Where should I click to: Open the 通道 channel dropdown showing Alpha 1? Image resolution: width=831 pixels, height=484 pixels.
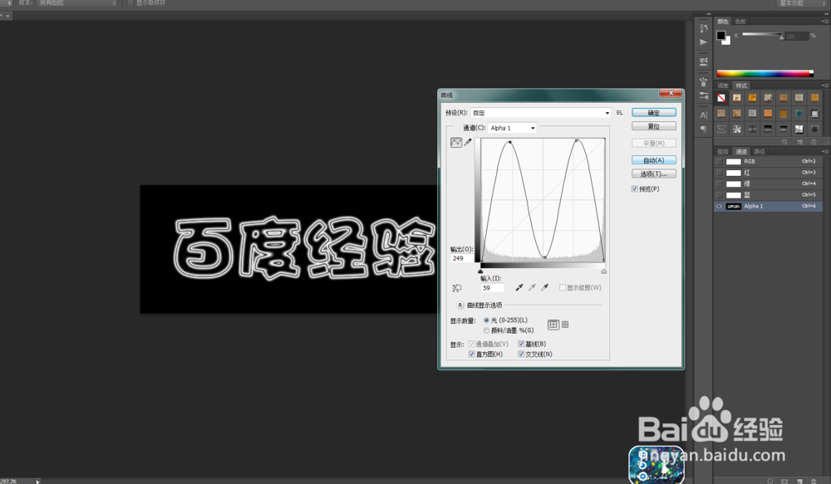[x=532, y=128]
